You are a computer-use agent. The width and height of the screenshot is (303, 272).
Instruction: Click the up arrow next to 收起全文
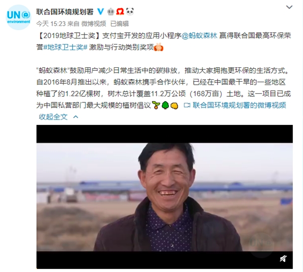(x=75, y=117)
